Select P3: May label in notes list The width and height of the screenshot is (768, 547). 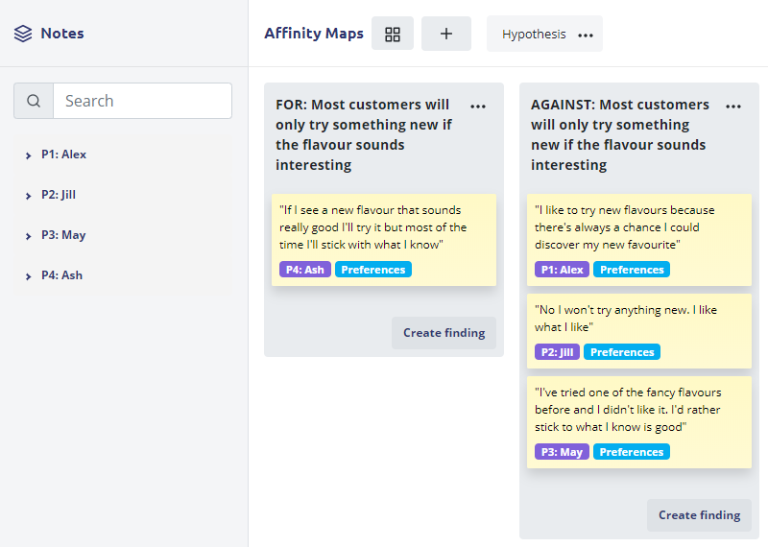coord(63,235)
